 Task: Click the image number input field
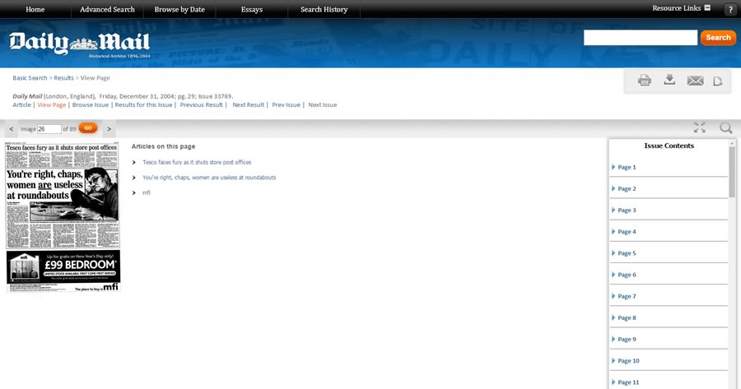(x=49, y=129)
